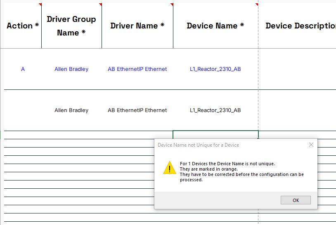The width and height of the screenshot is (336, 225).
Task: Select the Driver Group Name column header
Action: pos(71,26)
